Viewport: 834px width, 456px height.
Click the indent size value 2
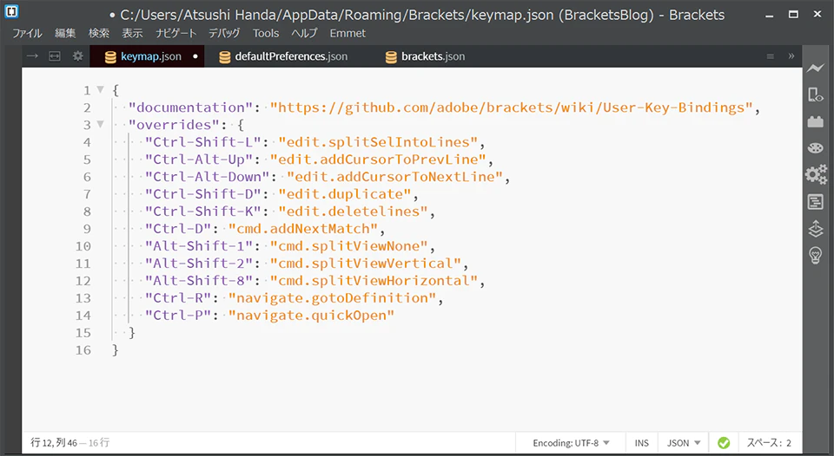click(789, 443)
